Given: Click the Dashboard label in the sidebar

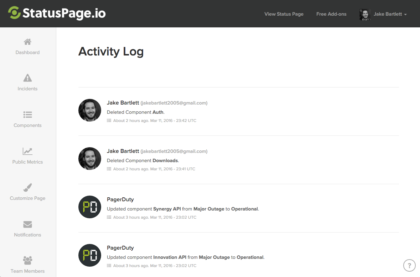Looking at the screenshot, I should (27, 52).
